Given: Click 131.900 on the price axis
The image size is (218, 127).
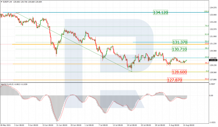Looking at the screenshot, I should point(213,36).
